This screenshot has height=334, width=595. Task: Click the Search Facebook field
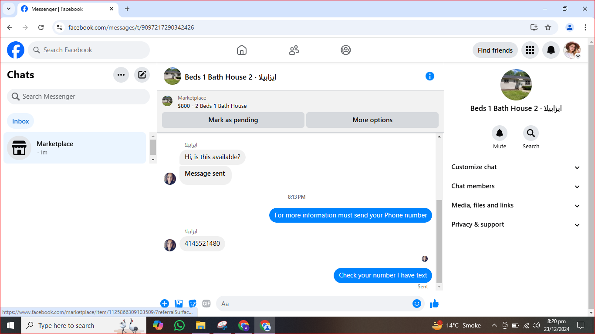click(x=89, y=50)
